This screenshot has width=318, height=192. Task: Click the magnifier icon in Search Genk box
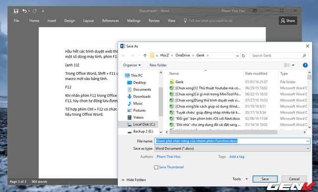coord(304,56)
